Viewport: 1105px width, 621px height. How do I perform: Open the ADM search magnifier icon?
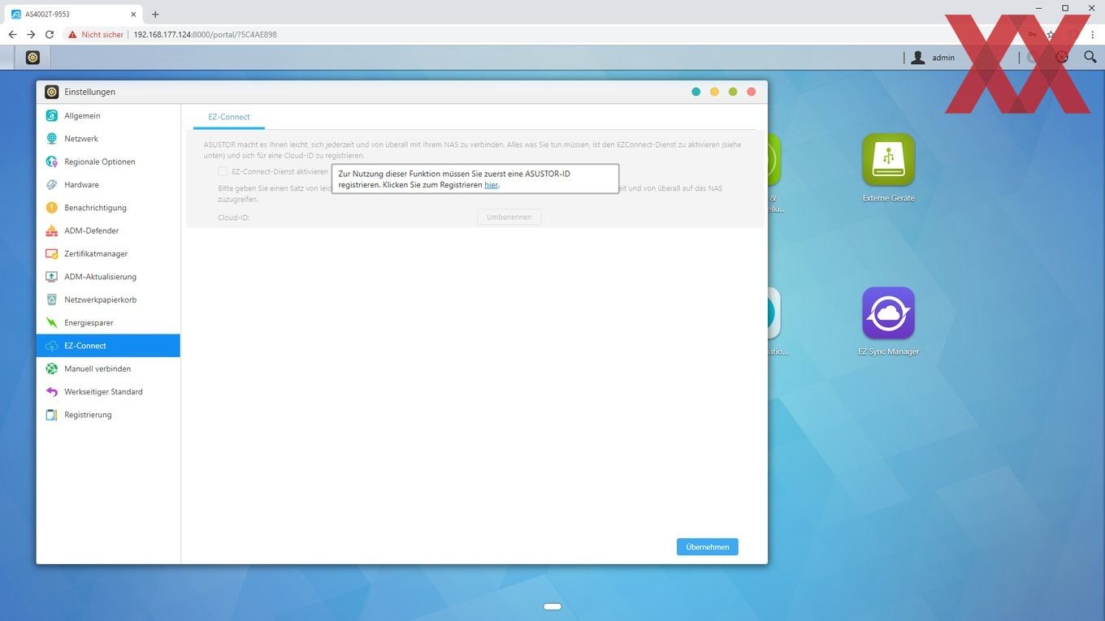1090,57
